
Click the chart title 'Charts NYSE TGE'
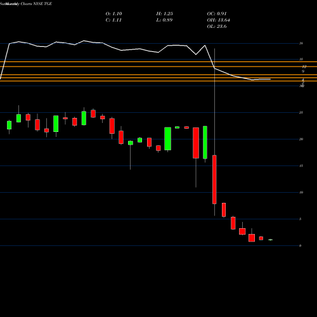point(36,4)
